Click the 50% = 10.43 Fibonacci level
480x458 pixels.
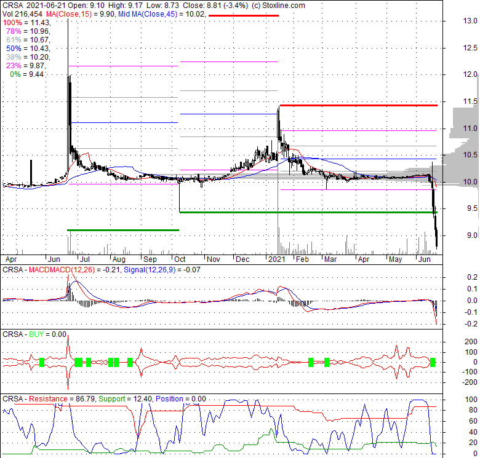(28, 49)
